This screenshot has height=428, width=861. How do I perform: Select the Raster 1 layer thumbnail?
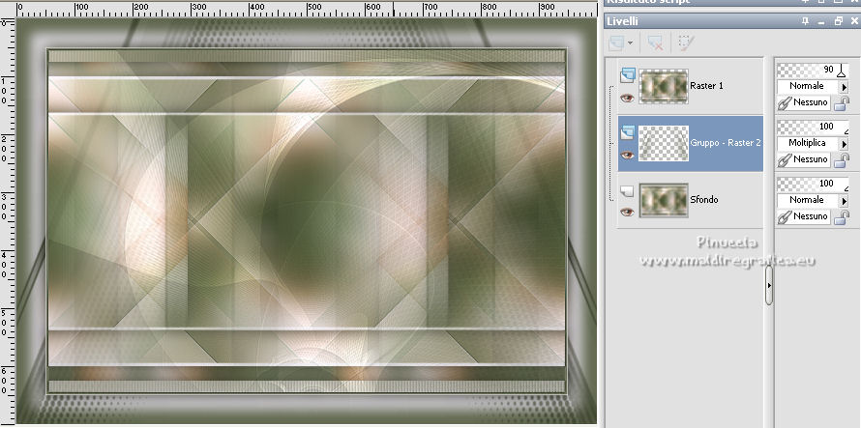(664, 86)
